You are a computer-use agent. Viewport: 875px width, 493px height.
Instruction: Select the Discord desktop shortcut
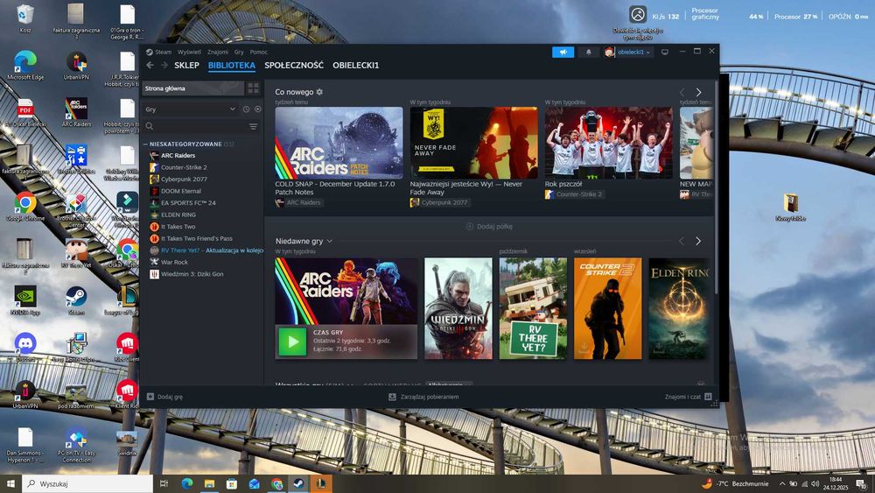pos(25,348)
